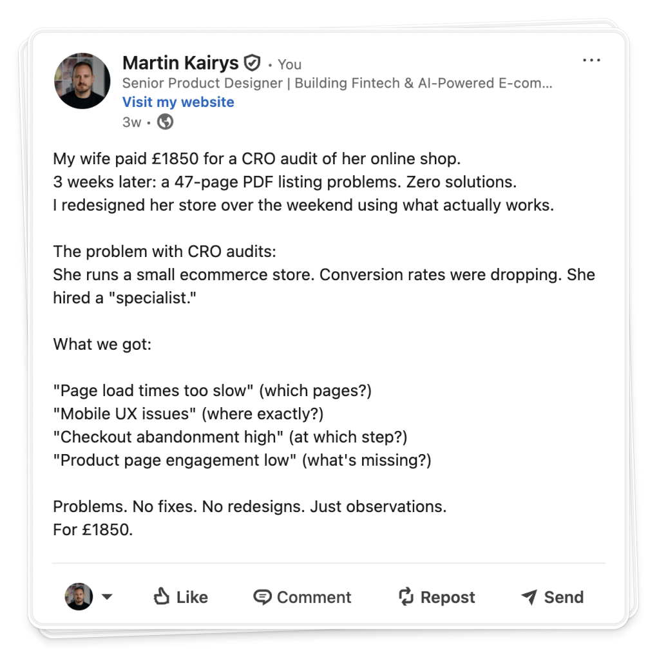Select the Like menu item in action bar
This screenshot has height=657, width=657.
(180, 597)
